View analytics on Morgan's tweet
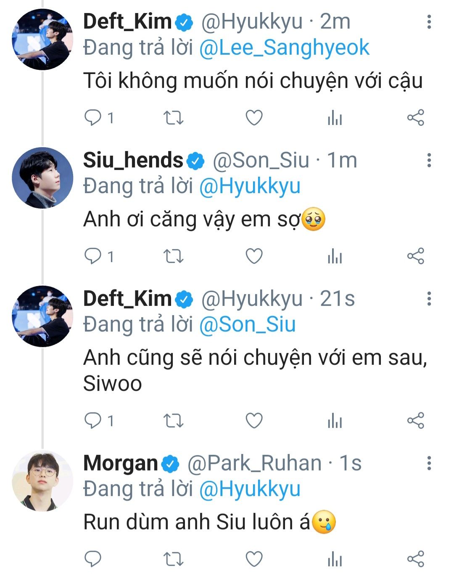The height and width of the screenshot is (574, 454). point(335,559)
